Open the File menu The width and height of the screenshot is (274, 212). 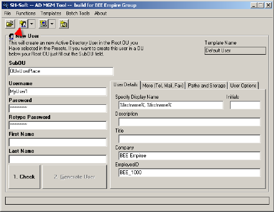point(7,14)
